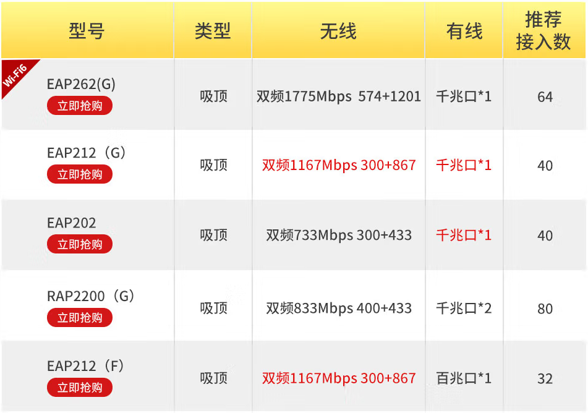Click 双频1167Mbps 300+867 in EAP212（G）row
Screen dimensions: 588x413
339,166
